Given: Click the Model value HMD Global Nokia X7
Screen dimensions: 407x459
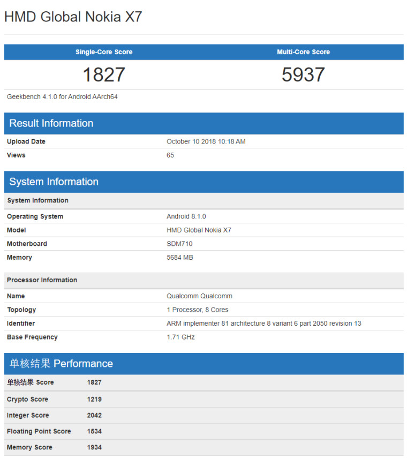Looking at the screenshot, I should (199, 230).
